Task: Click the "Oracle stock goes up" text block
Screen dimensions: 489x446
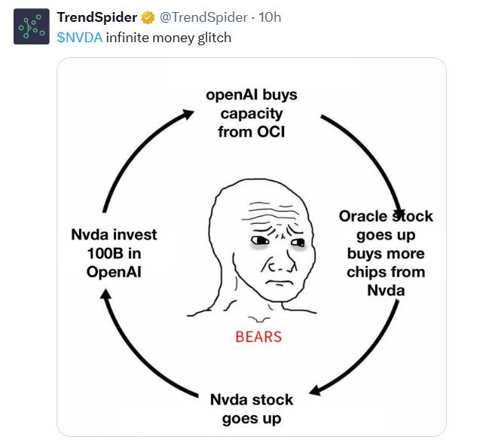Action: click(x=386, y=253)
